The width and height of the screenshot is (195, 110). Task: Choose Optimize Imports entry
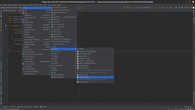pyautogui.click(x=37, y=45)
